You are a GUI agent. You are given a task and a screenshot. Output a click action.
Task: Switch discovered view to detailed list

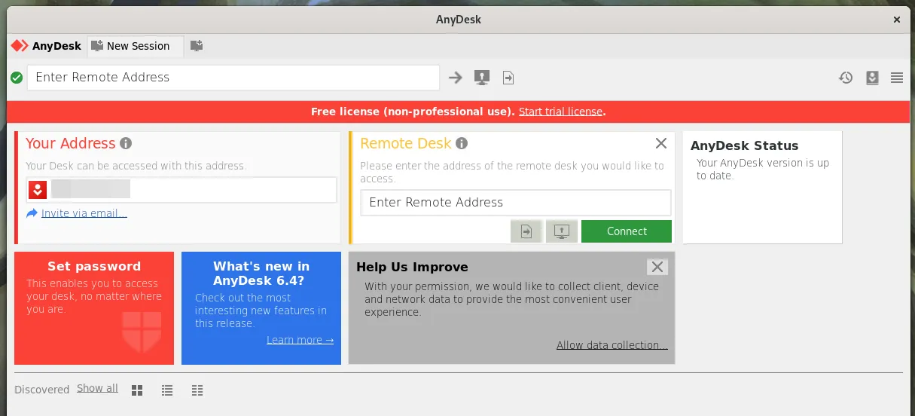[x=197, y=390]
